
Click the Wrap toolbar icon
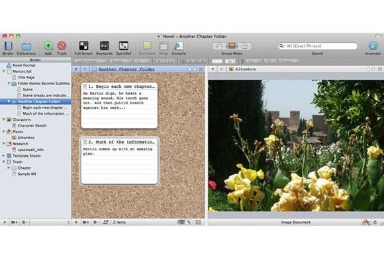pyautogui.click(x=164, y=48)
